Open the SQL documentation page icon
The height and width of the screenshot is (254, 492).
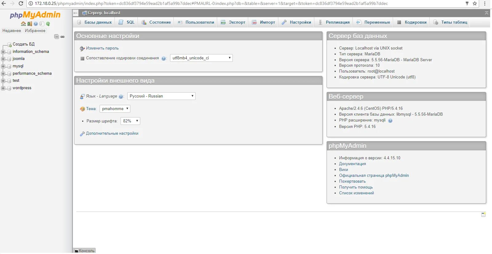coord(42,24)
